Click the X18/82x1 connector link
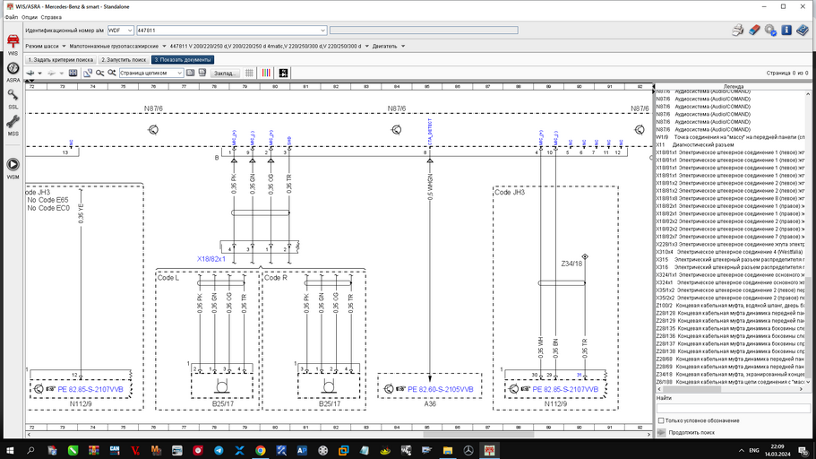Screen dimensions: 816x459 (x=211, y=259)
